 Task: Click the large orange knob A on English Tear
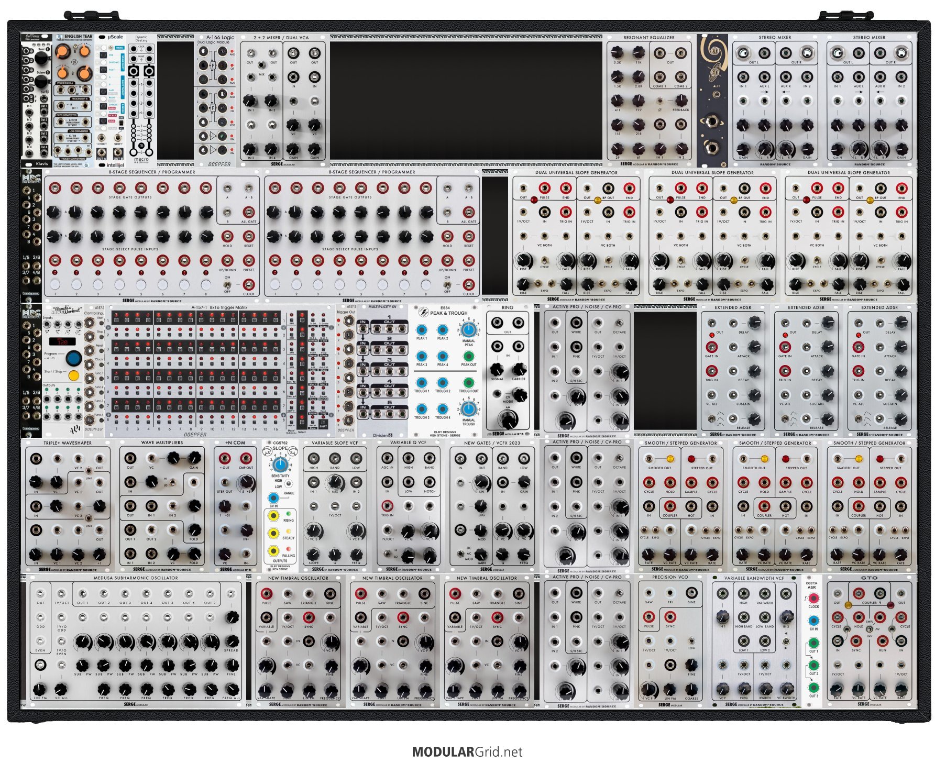click(63, 51)
